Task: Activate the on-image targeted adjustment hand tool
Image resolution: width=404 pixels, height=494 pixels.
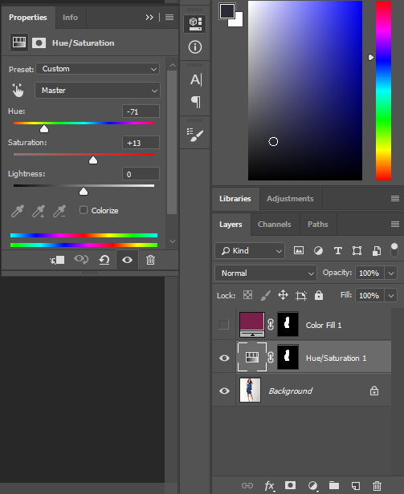Action: [18, 90]
